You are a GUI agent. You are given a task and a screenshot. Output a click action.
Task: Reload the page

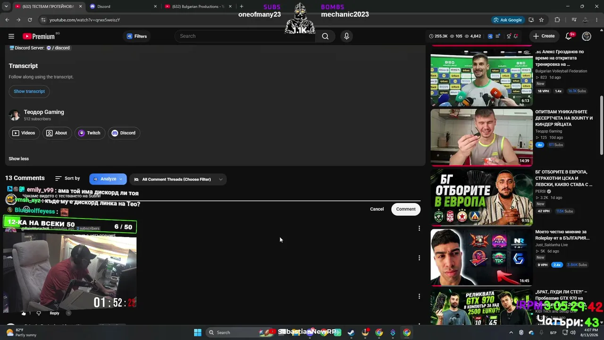(30, 20)
